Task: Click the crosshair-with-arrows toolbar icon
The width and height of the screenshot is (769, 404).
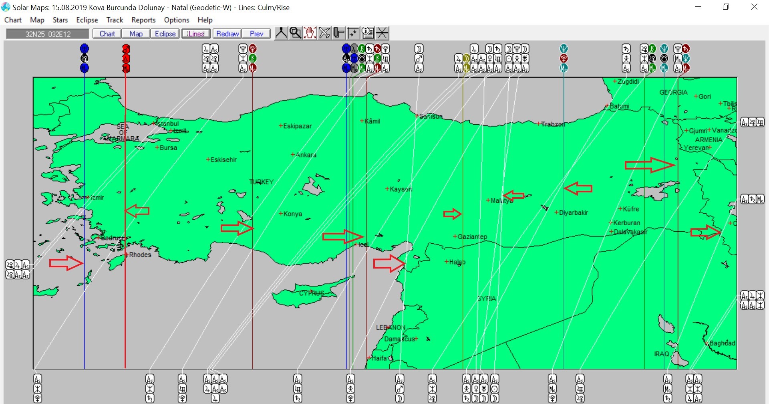Action: pyautogui.click(x=353, y=33)
